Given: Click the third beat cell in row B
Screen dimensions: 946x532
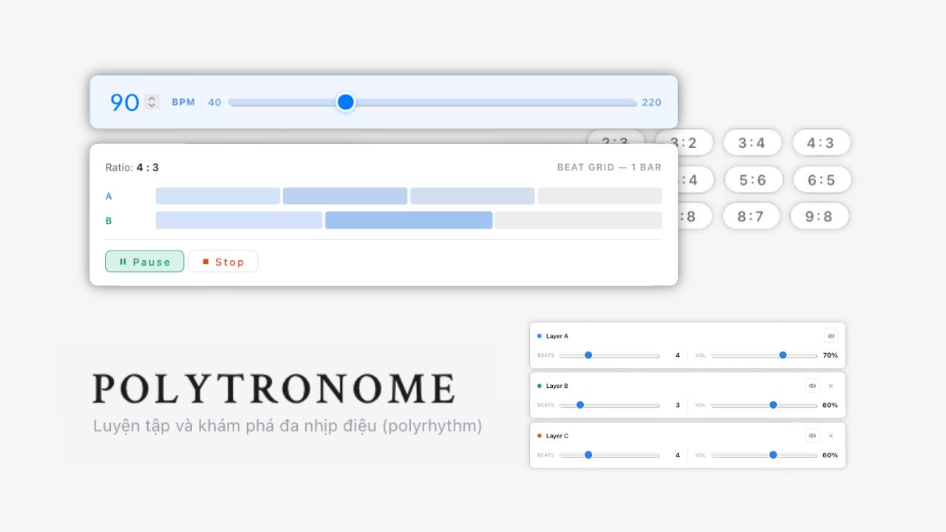Looking at the screenshot, I should 578,220.
